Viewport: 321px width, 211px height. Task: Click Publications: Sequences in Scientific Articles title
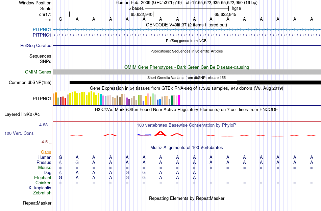tap(187, 51)
